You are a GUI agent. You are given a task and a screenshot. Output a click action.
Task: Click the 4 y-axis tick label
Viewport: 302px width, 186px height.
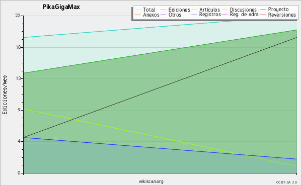point(19,141)
